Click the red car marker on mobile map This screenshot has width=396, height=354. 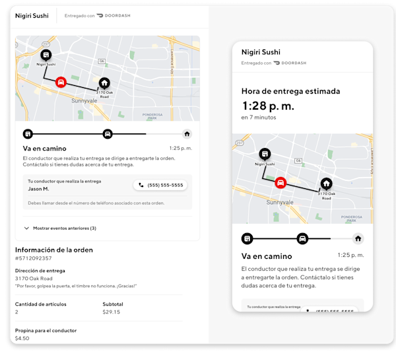click(x=280, y=183)
